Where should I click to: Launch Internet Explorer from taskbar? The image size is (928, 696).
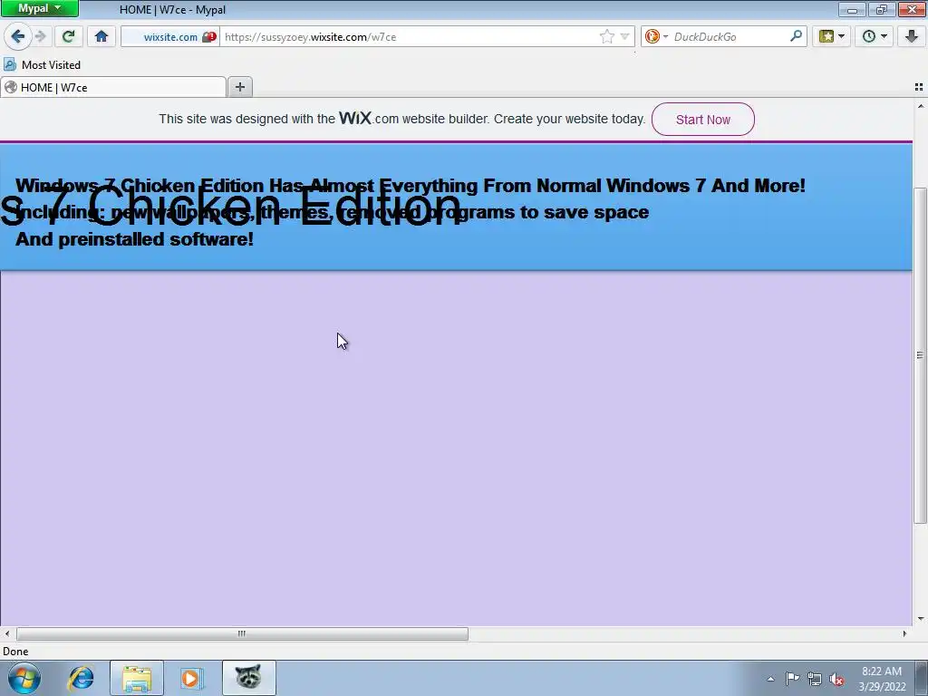tap(81, 678)
